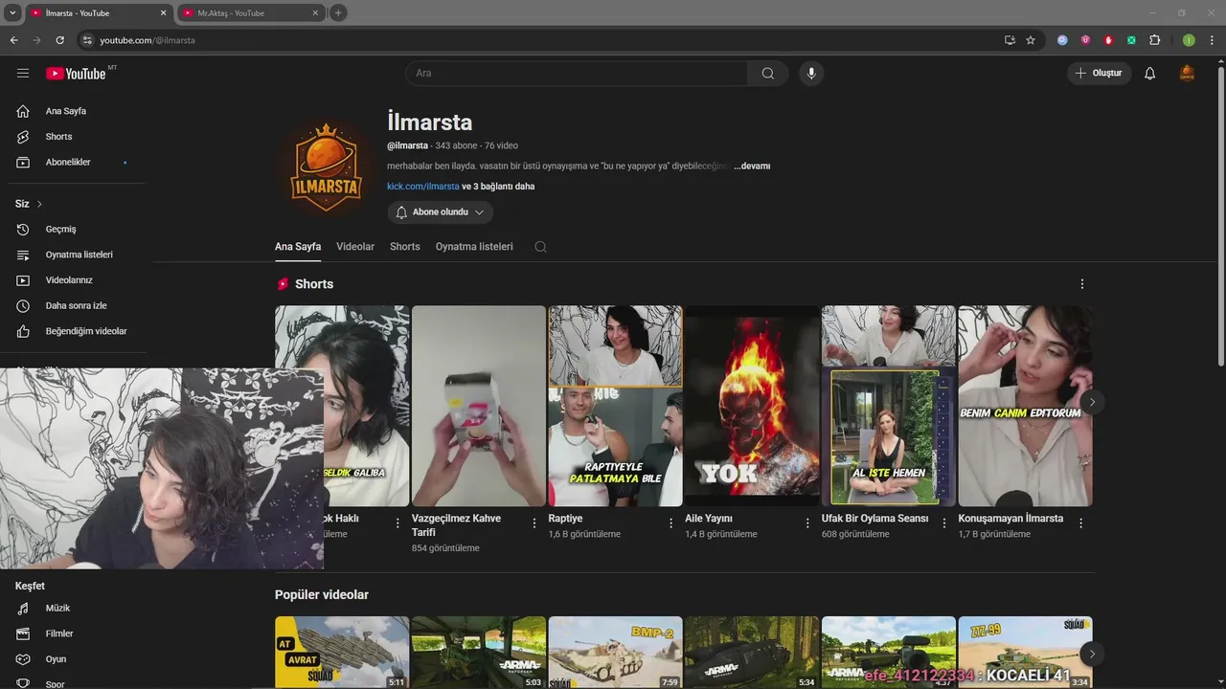Open the Raptiye short title
This screenshot has width=1226, height=689.
[x=565, y=519]
